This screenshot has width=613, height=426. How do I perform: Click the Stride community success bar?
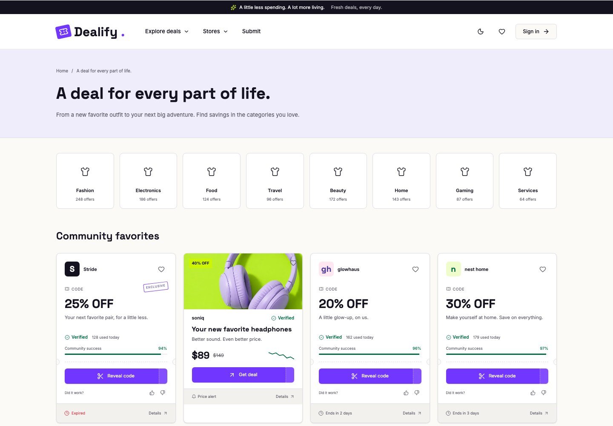point(116,354)
